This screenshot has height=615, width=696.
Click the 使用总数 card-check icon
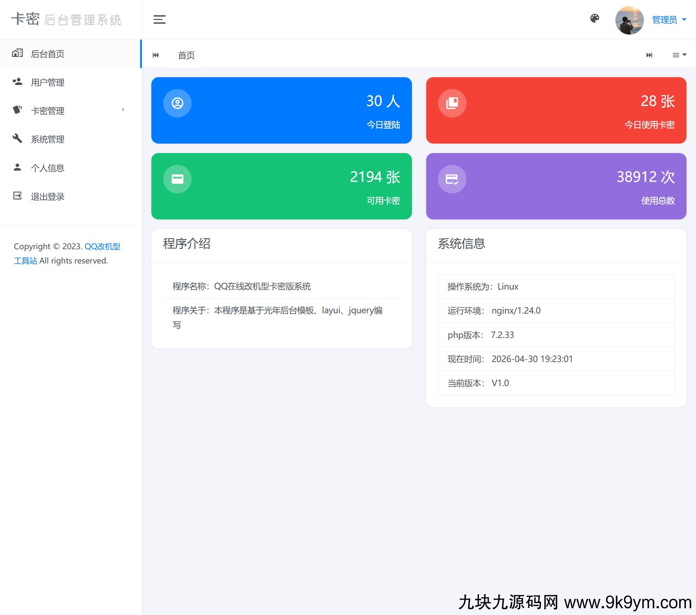click(x=452, y=179)
